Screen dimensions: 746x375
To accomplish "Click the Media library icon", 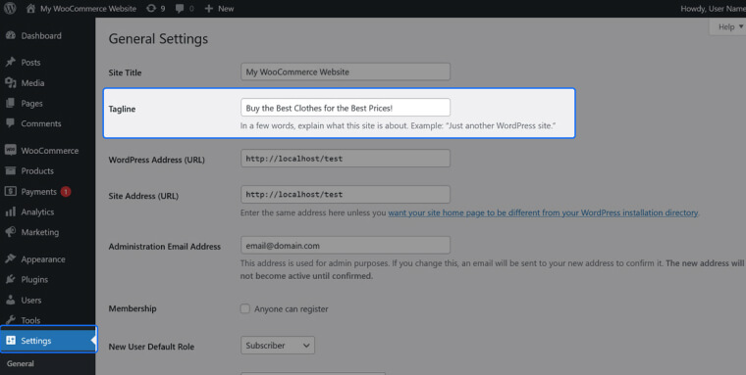I will (11, 82).
